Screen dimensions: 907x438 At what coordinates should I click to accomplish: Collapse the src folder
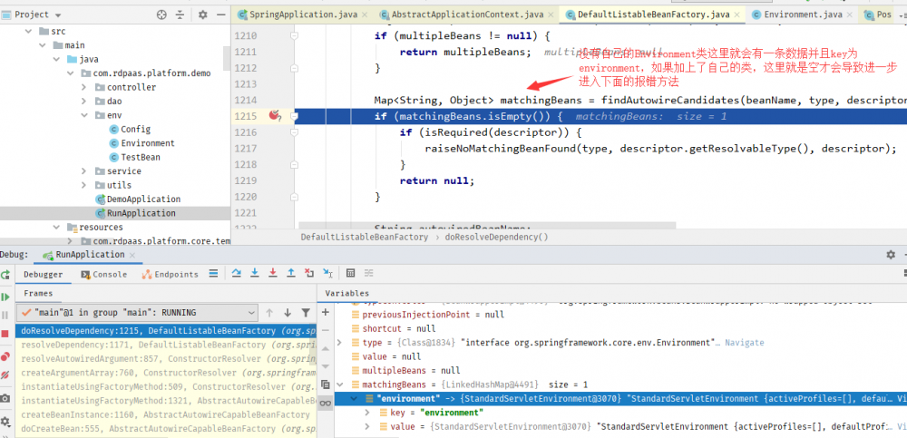tap(28, 31)
